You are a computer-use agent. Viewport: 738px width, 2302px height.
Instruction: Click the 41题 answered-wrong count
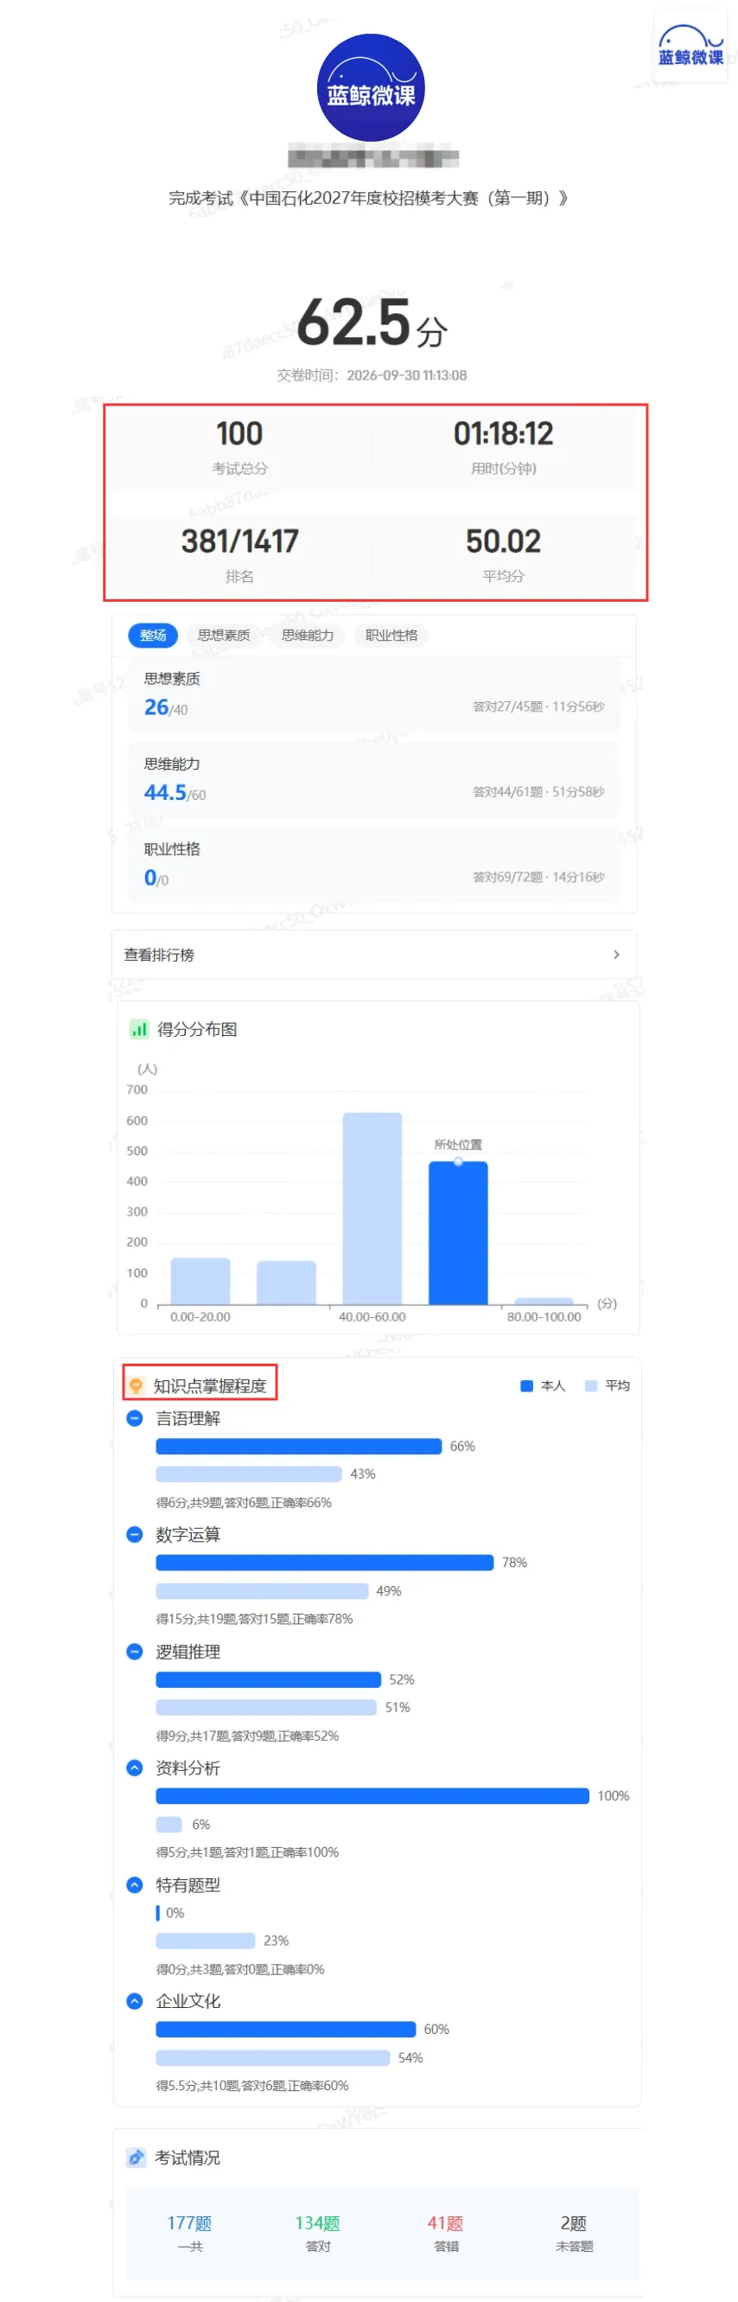point(445,2222)
